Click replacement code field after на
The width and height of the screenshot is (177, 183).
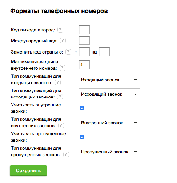pyautogui.click(x=104, y=52)
